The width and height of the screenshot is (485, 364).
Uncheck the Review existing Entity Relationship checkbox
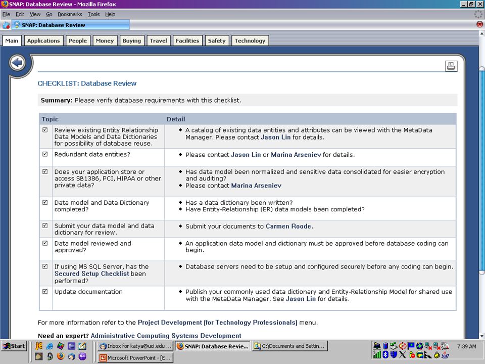pyautogui.click(x=45, y=130)
